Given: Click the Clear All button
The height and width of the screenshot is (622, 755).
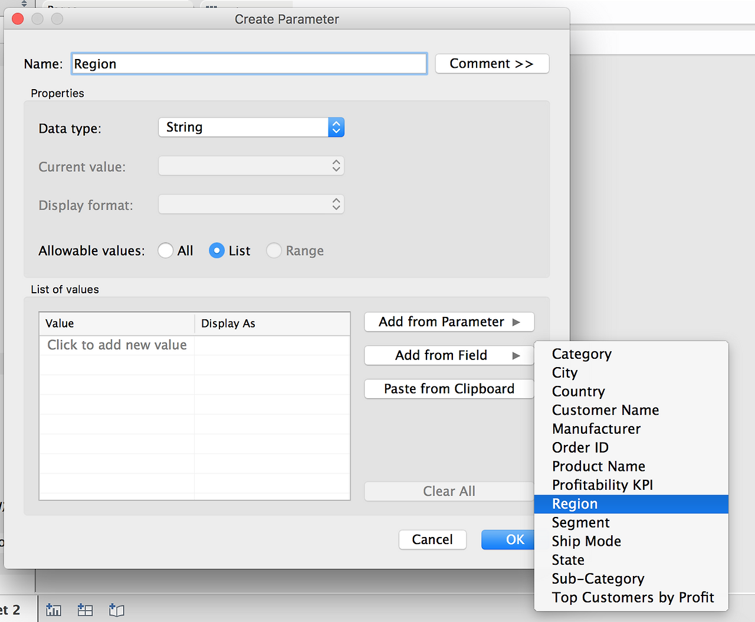Looking at the screenshot, I should [x=449, y=491].
